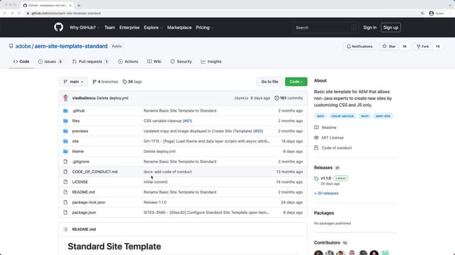The image size is (455, 255).
Task: Focus the GitHub Search field
Action: point(326,27)
